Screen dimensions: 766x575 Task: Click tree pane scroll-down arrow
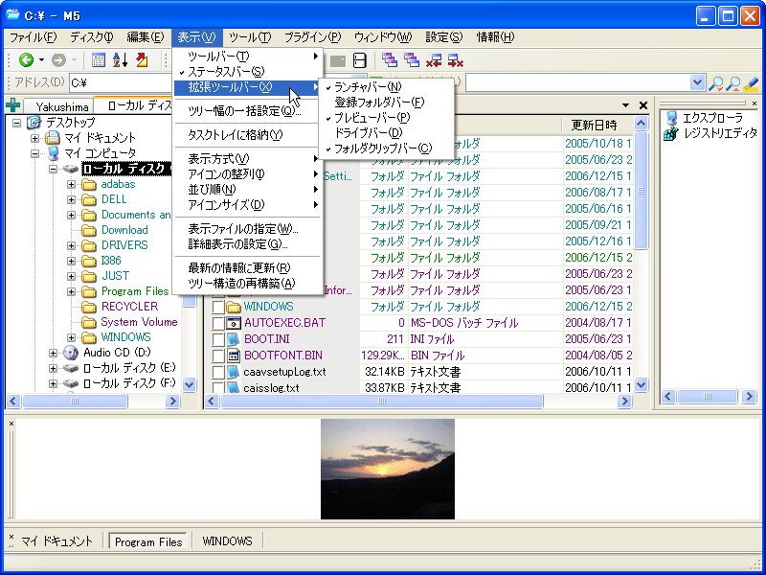click(189, 385)
